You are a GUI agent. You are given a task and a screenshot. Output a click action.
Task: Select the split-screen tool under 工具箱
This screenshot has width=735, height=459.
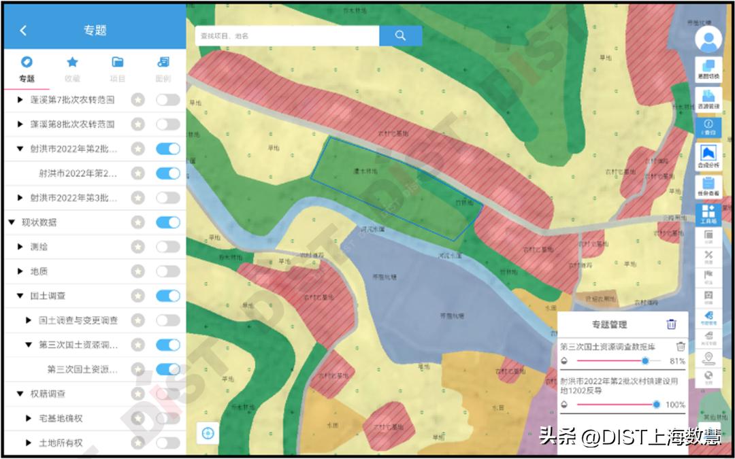pos(708,237)
